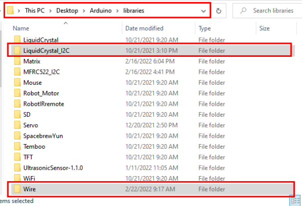Select the SpacebrewYun folder icon
The width and height of the screenshot is (302, 206).
(x=17, y=136)
